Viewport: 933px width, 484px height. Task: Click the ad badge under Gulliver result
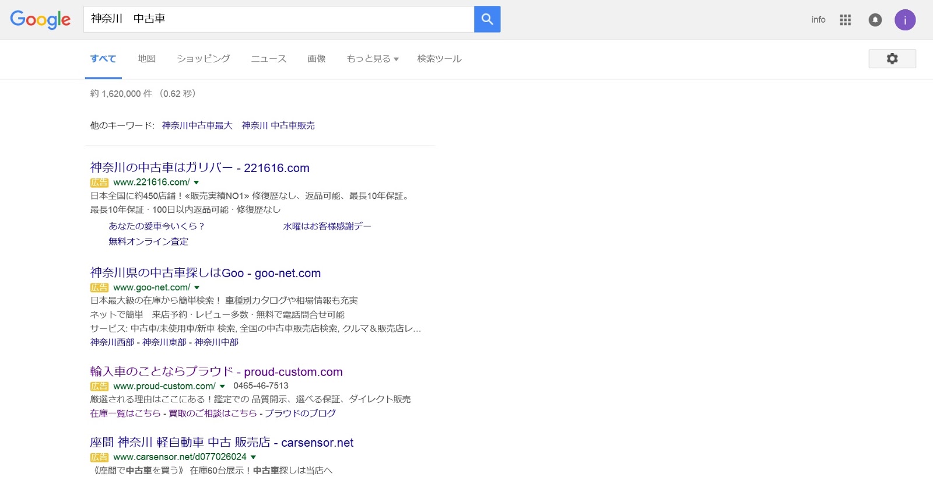[x=99, y=183]
